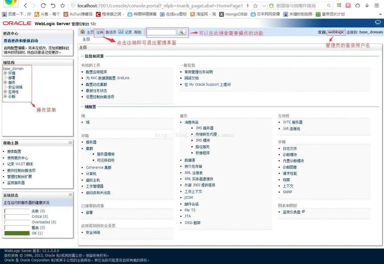The width and height of the screenshot is (384, 264).
Task: Open WTC 服务器 link
Action: tap(293, 122)
